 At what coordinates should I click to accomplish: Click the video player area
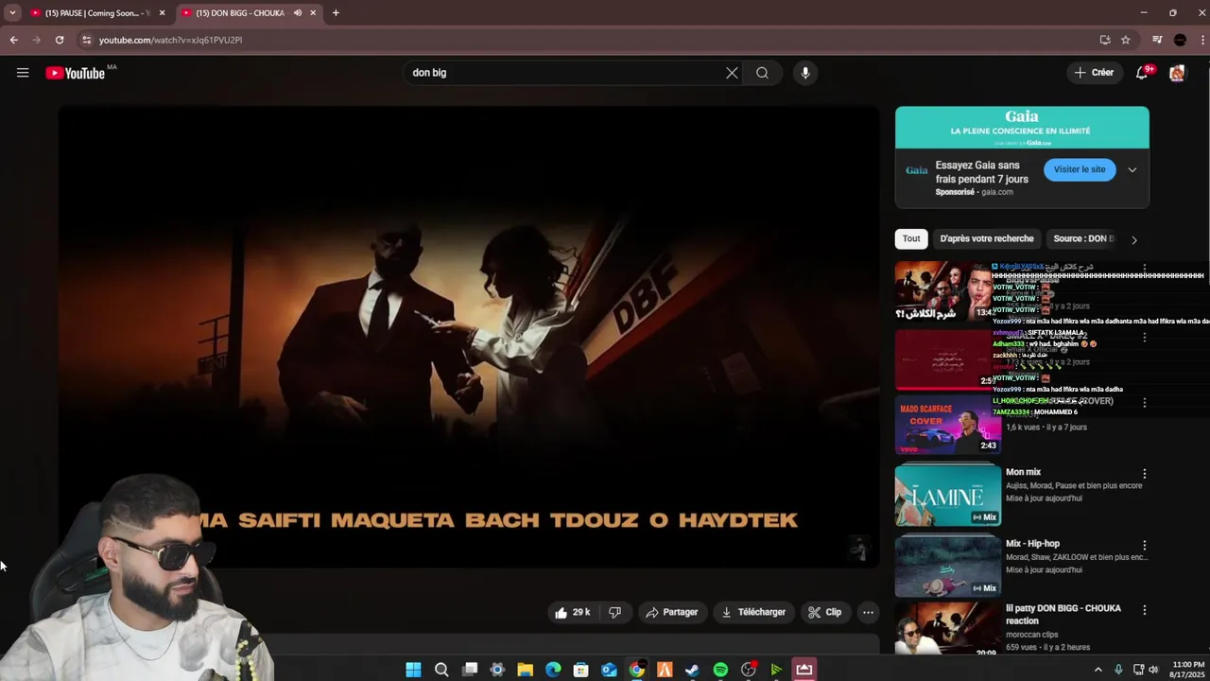click(x=469, y=337)
